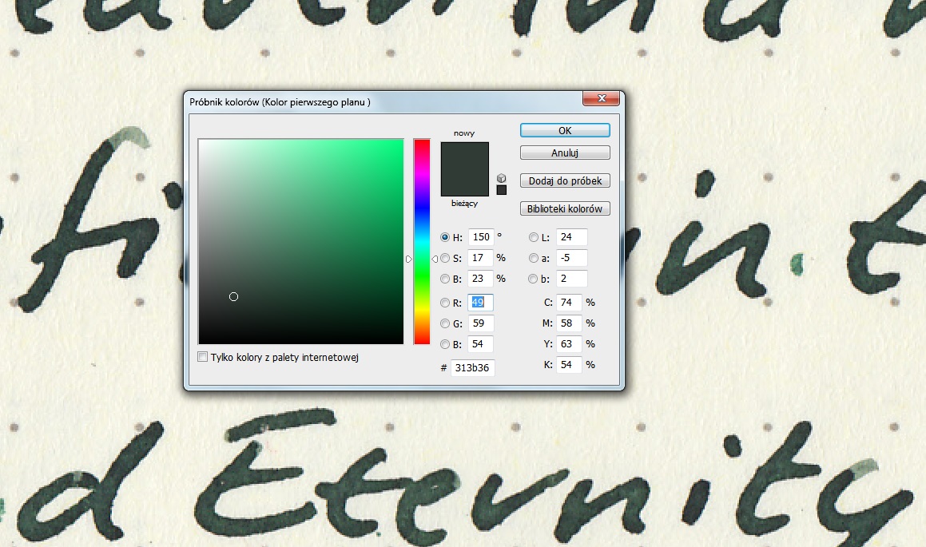Click the web-safe color cube icon
The width and height of the screenshot is (926, 547).
(x=501, y=177)
